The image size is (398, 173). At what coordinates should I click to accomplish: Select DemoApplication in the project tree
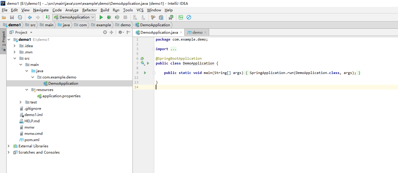pyautogui.click(x=61, y=84)
